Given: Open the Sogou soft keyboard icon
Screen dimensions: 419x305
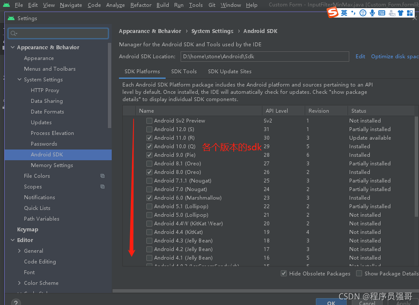Looking at the screenshot, I should [x=382, y=13].
